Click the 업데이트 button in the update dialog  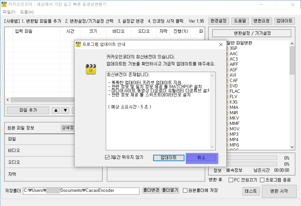pos(169,158)
